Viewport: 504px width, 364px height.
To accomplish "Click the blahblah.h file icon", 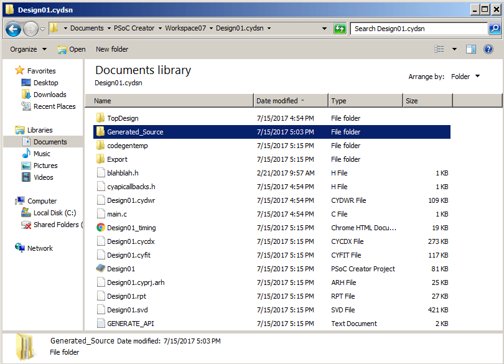I will 101,173.
